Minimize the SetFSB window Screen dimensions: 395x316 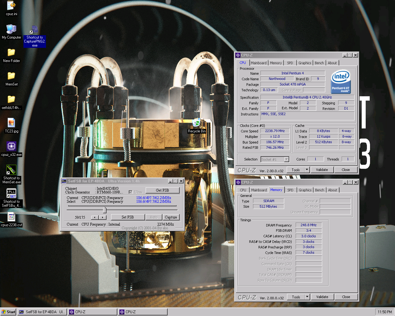(170, 181)
